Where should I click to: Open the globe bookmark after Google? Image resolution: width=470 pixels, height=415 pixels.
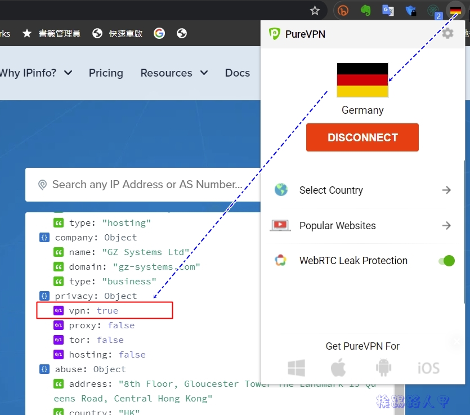[182, 33]
